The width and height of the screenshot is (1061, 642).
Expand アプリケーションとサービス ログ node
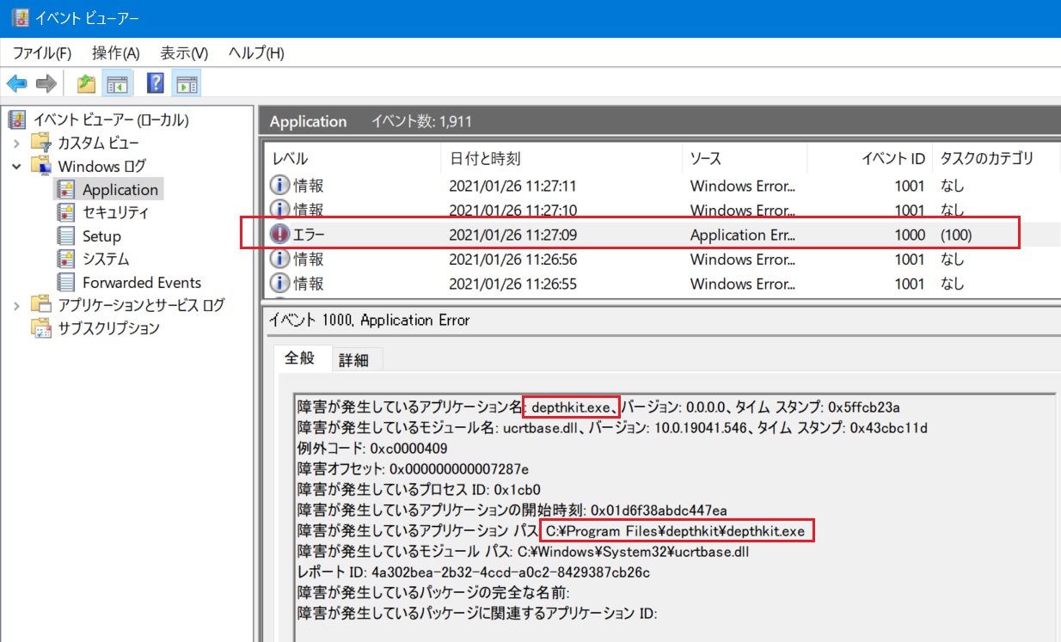pos(17,305)
